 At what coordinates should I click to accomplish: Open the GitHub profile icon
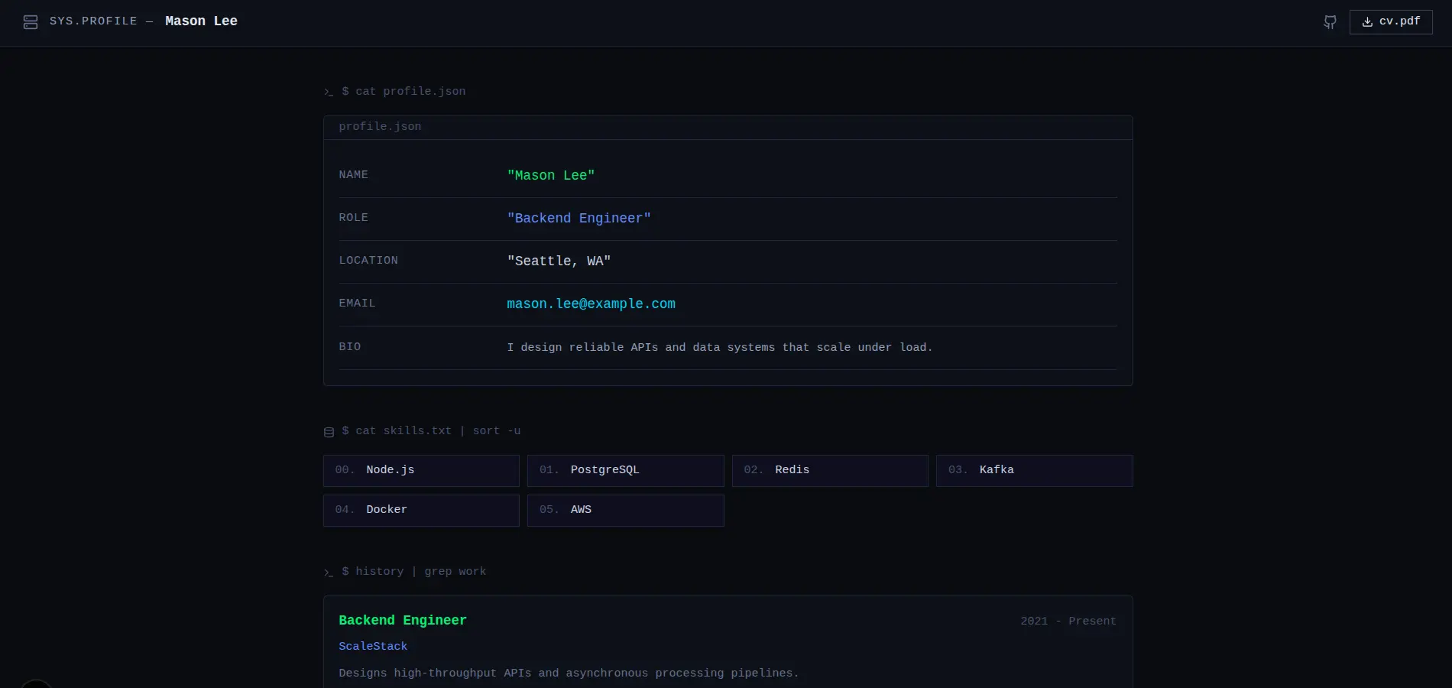click(x=1330, y=22)
